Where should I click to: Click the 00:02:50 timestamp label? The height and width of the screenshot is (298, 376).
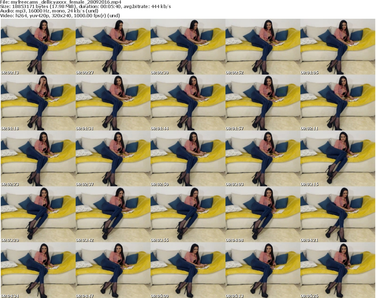pos(160,184)
